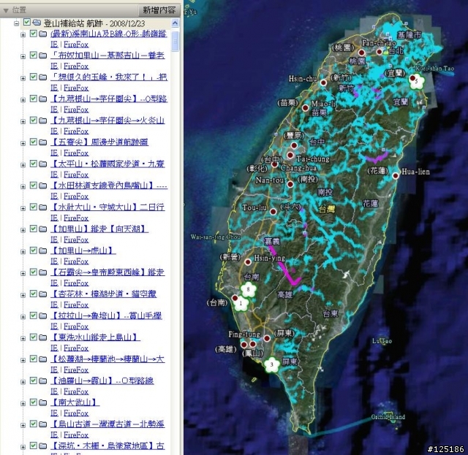Click the folder icon of 登山補給站 航跡
Image resolution: width=468 pixels, height=455 pixels.
(x=37, y=23)
